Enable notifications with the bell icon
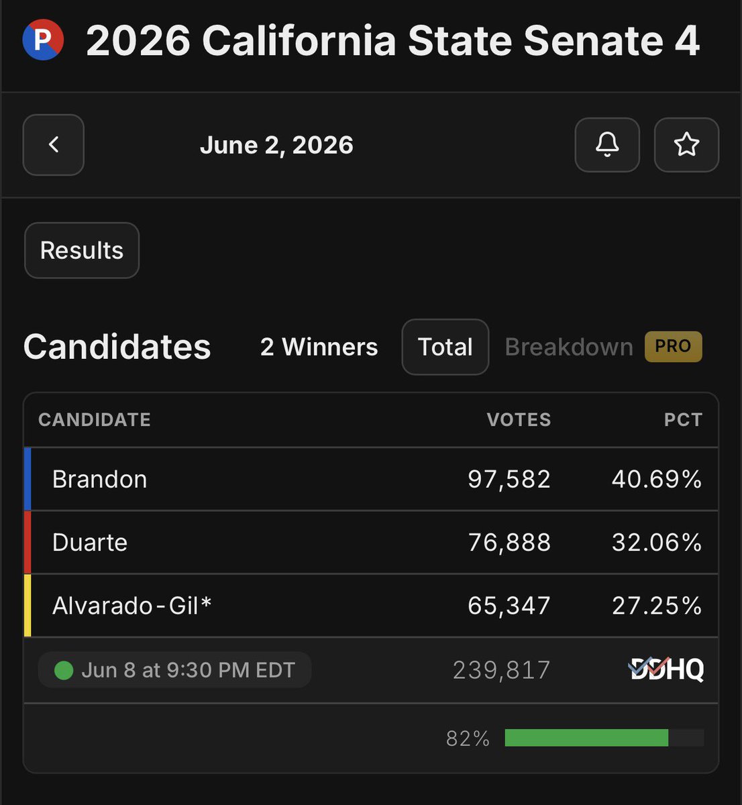Image resolution: width=742 pixels, height=805 pixels. pos(607,145)
